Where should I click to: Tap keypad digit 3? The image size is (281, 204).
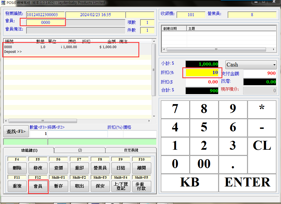tap(233, 146)
